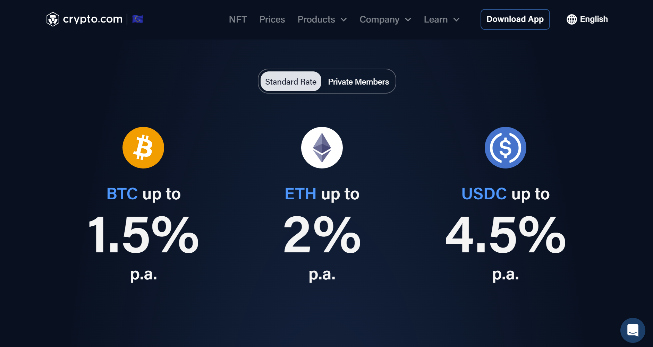The width and height of the screenshot is (653, 347).
Task: Open the Prices page
Action: click(x=272, y=19)
